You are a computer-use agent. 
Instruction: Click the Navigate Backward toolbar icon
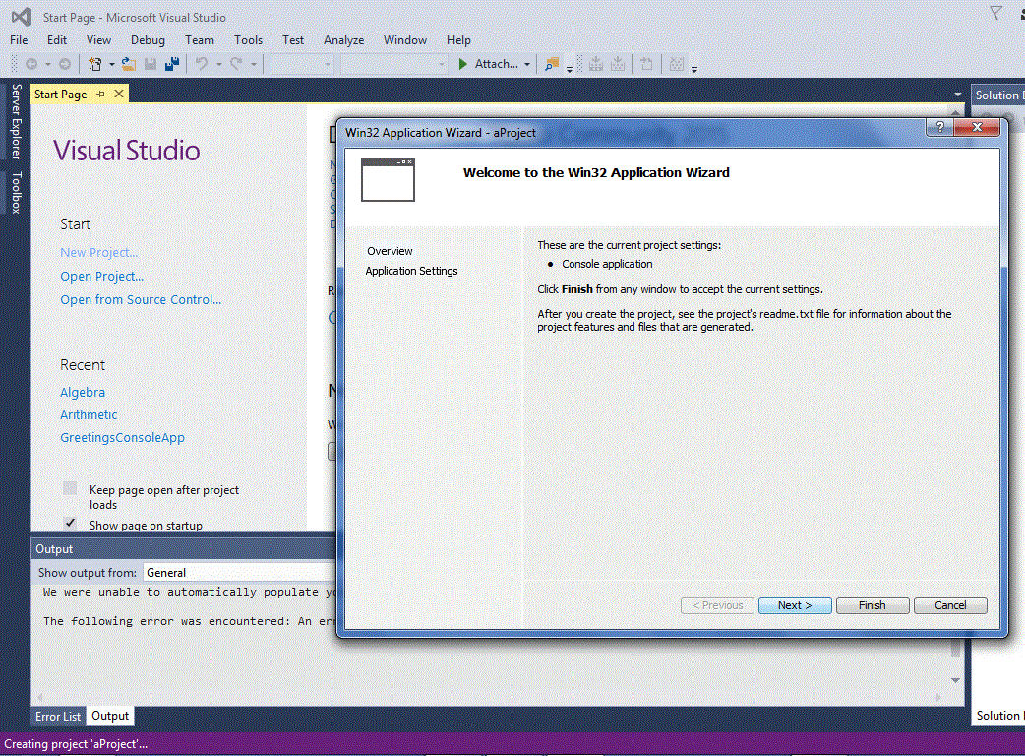click(32, 63)
